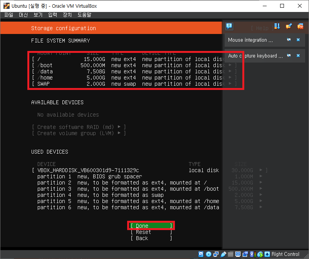Select the /boot 500.000M filesystem row
Viewport: 309px width, 259px height.
tap(134, 65)
